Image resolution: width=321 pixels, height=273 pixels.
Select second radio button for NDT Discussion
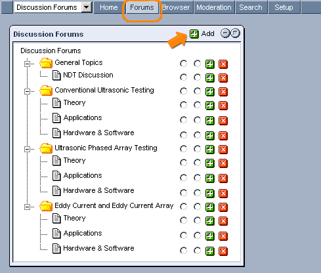click(197, 77)
